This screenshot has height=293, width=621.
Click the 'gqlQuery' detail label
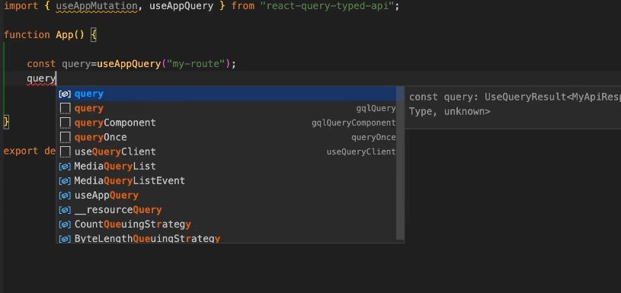pos(376,108)
